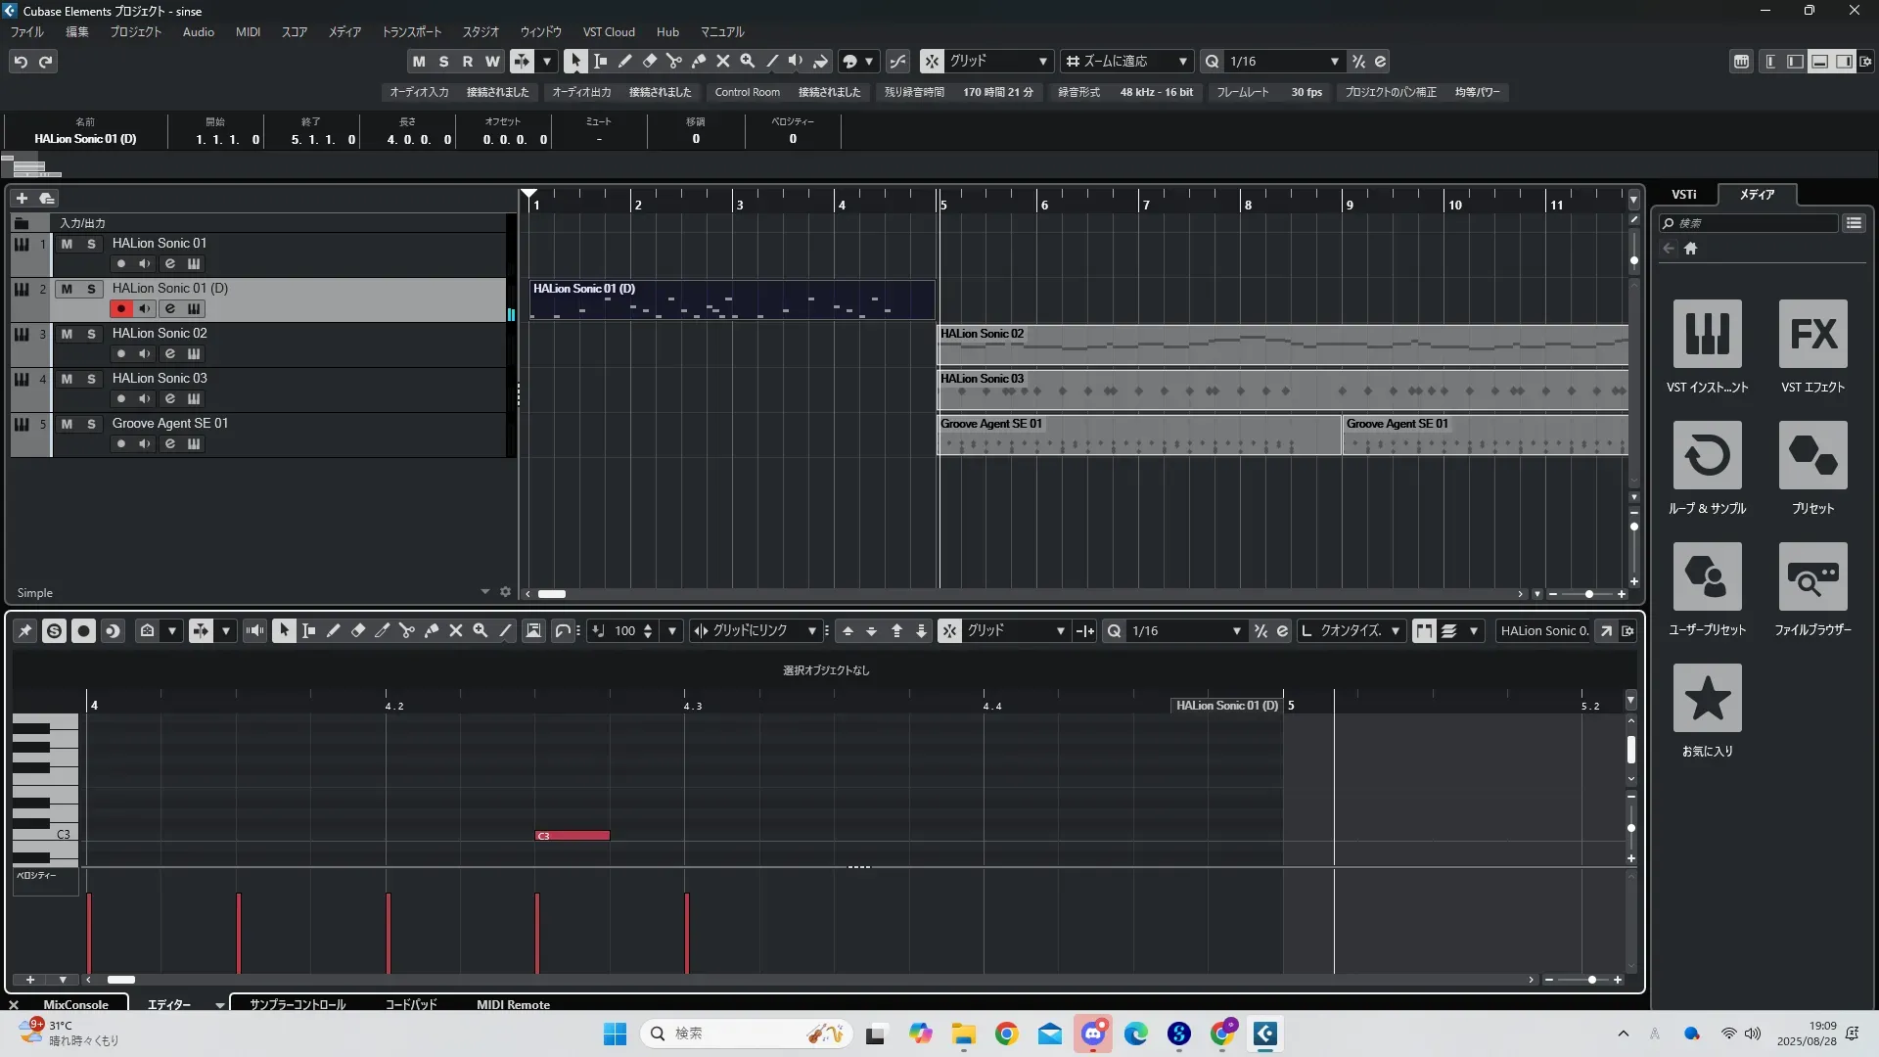Solo the HALion Sonic 02 track

91,334
